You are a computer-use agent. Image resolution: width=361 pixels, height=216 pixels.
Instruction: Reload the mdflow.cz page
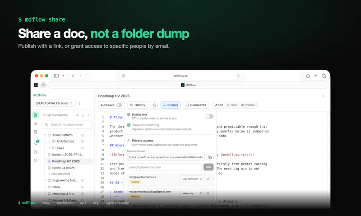pyautogui.click(x=238, y=76)
